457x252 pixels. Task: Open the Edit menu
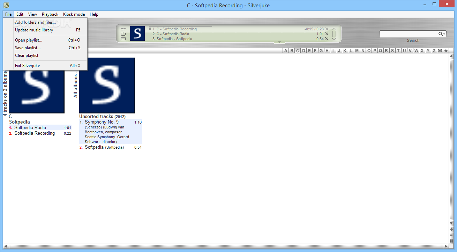20,14
